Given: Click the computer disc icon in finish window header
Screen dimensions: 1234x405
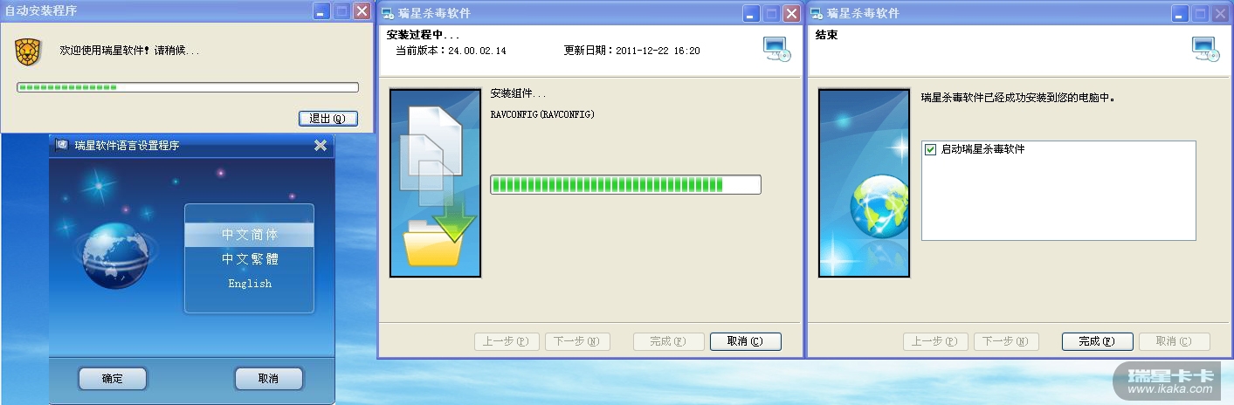Looking at the screenshot, I should point(1206,49).
